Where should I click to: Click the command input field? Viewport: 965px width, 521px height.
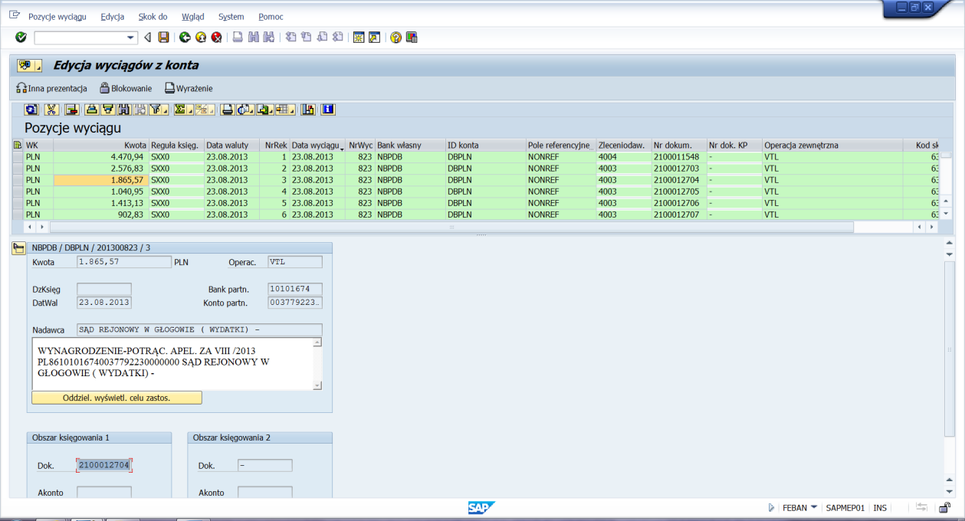(80, 38)
